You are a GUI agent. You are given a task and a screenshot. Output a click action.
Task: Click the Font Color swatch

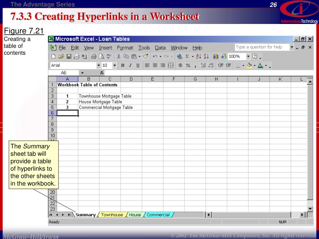click(x=260, y=65)
